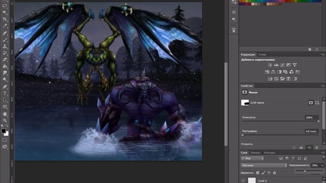Toggle visibility of layer Слой 4
326x183 pixels.
(x=243, y=181)
